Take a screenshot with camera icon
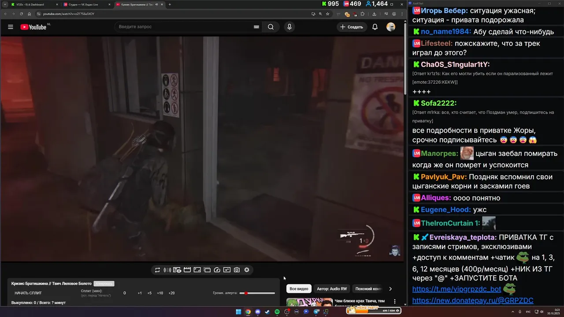 pyautogui.click(x=237, y=270)
